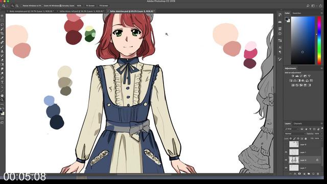Toggle the Scrubby Zoom checkbox

pos(60,6)
